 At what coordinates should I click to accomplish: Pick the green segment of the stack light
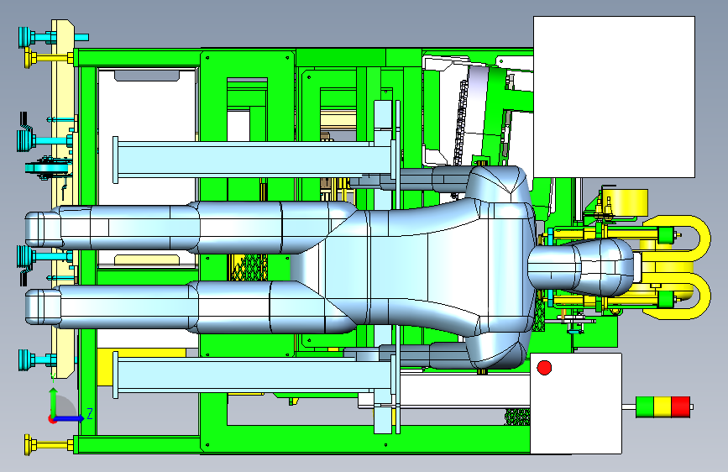pos(644,407)
